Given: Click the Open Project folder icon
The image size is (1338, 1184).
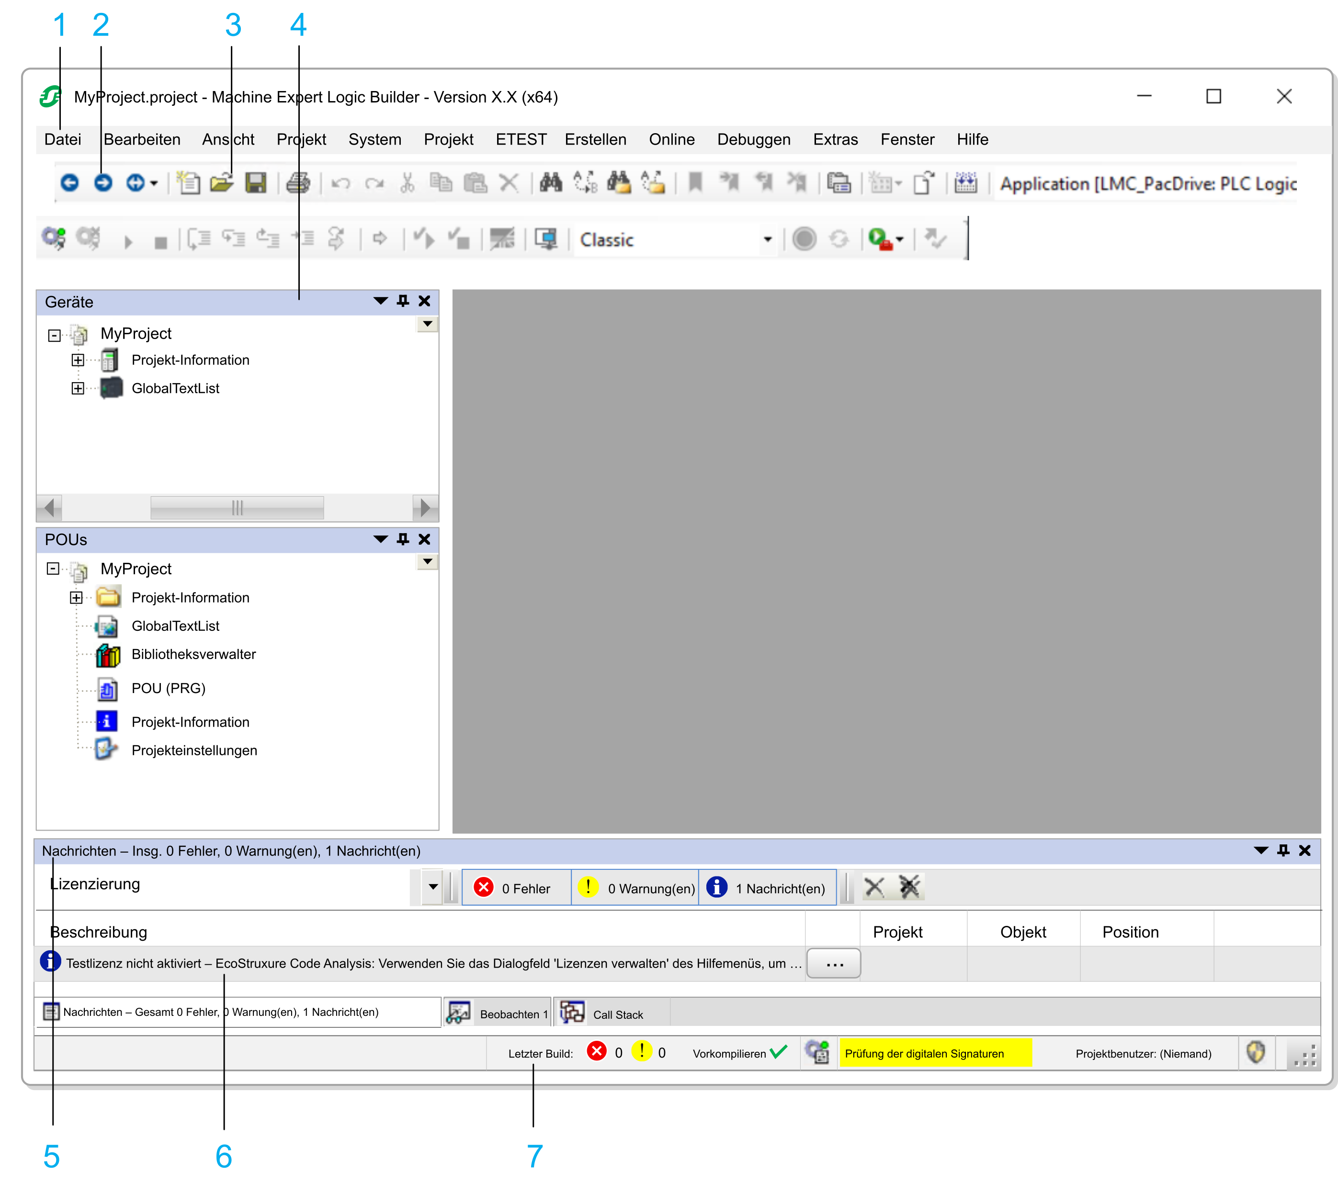Looking at the screenshot, I should coord(222,182).
